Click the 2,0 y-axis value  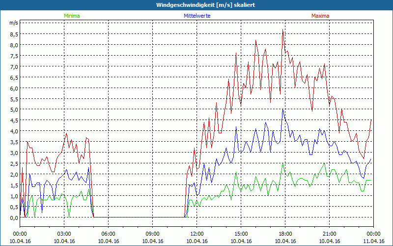(x=14, y=175)
